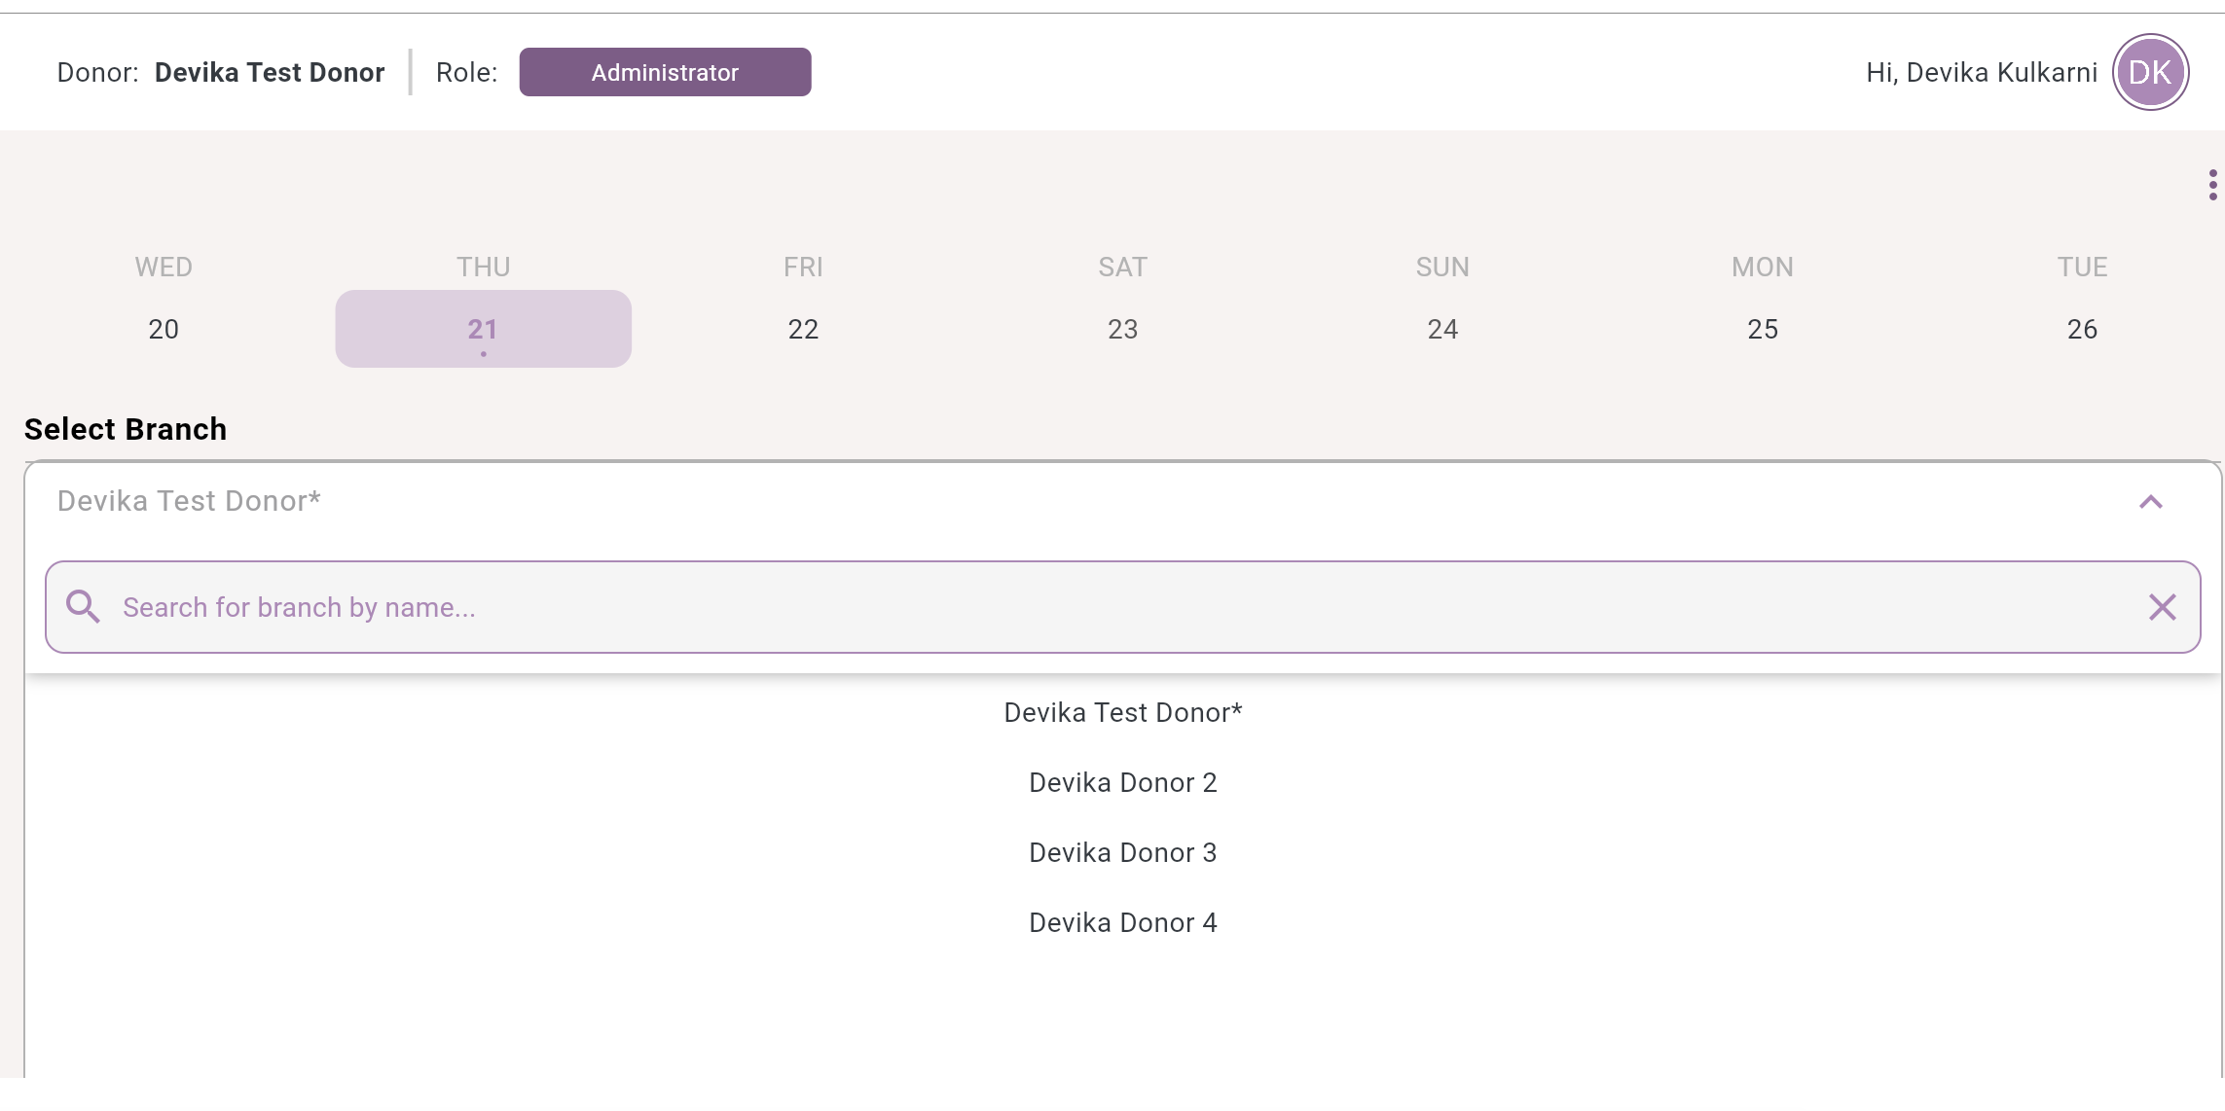The image size is (2225, 1111).
Task: Select Wednesday 20 in calendar
Action: point(164,329)
